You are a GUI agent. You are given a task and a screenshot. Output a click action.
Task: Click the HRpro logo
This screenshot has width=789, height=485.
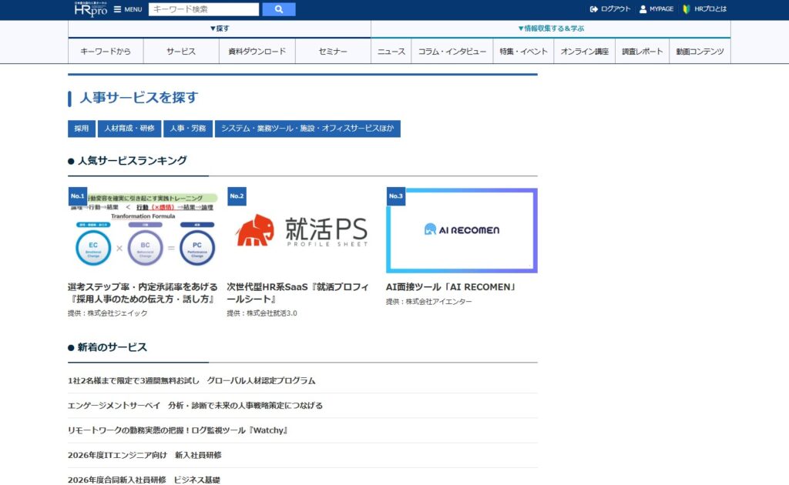(x=90, y=9)
